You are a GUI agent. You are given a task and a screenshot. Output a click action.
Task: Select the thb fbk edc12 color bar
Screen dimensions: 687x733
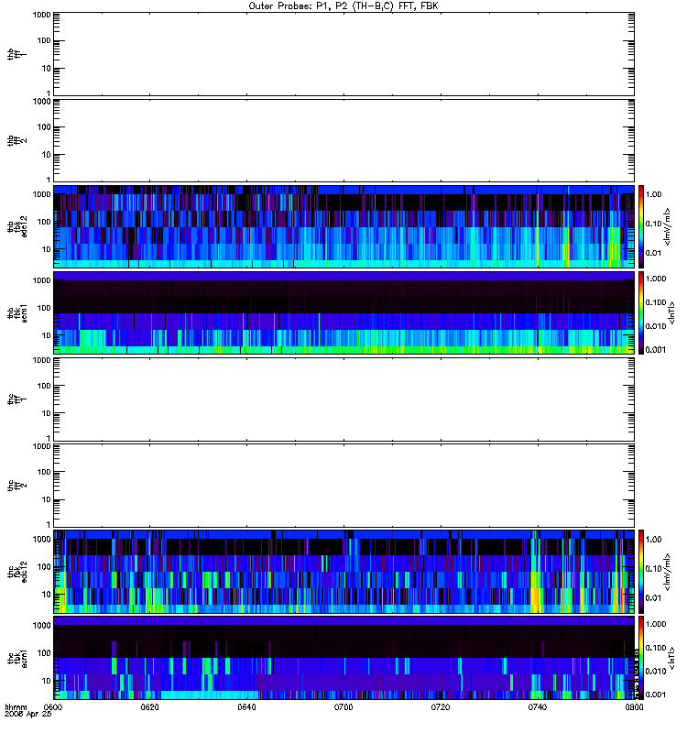point(641,226)
